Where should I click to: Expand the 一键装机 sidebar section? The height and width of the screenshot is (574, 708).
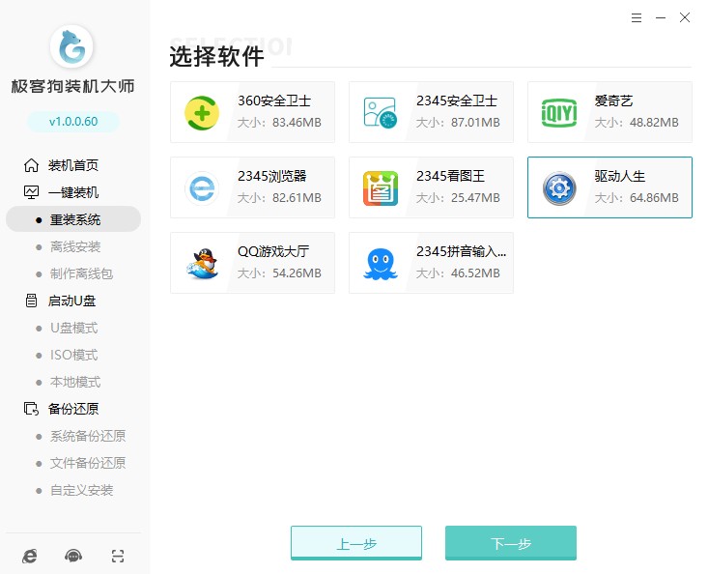click(x=73, y=192)
